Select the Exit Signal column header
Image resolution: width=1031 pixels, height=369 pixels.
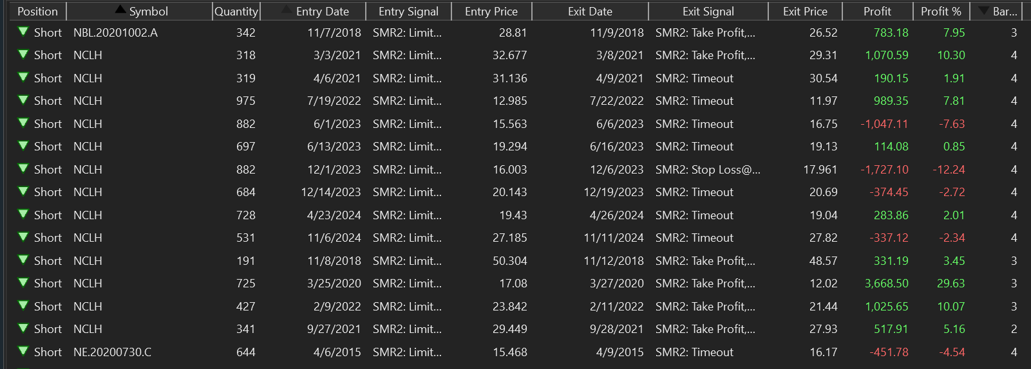click(708, 12)
